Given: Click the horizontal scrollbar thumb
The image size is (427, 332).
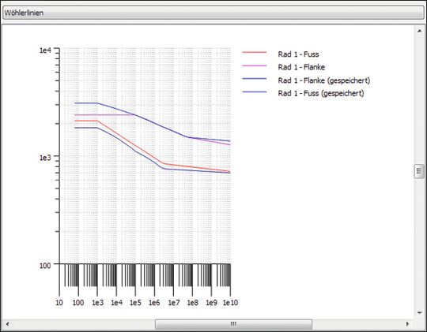Looking at the screenshot, I should coord(233,324).
